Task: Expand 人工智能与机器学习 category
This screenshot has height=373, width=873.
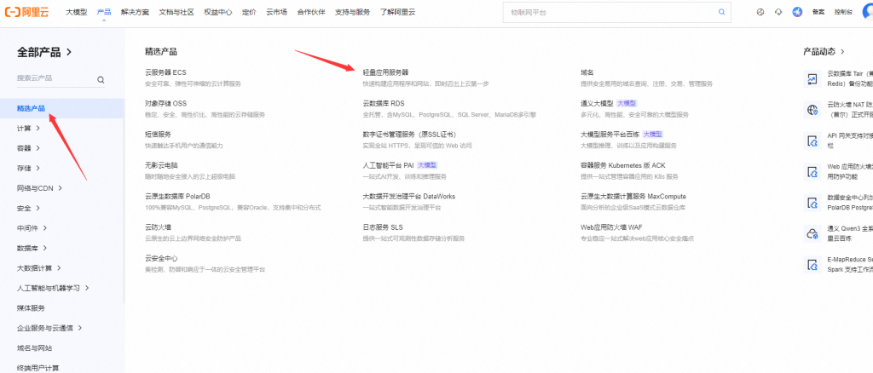Action: (87, 288)
